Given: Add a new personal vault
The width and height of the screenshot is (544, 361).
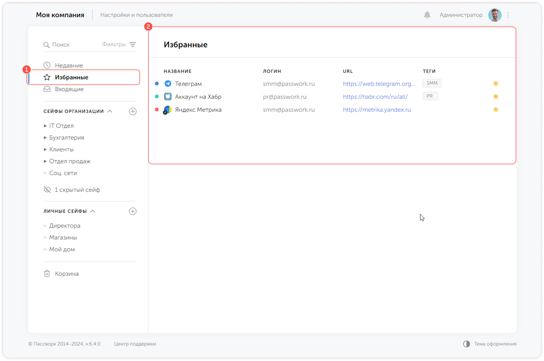Looking at the screenshot, I should (133, 211).
